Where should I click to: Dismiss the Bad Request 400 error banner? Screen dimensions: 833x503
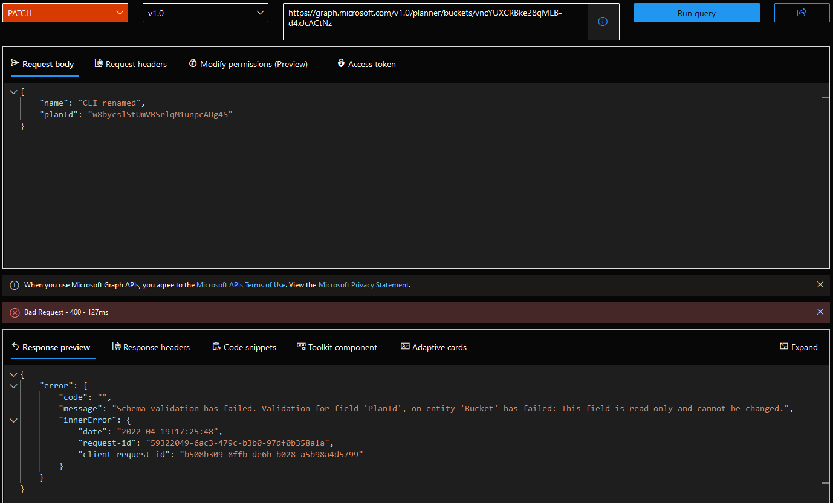(820, 312)
